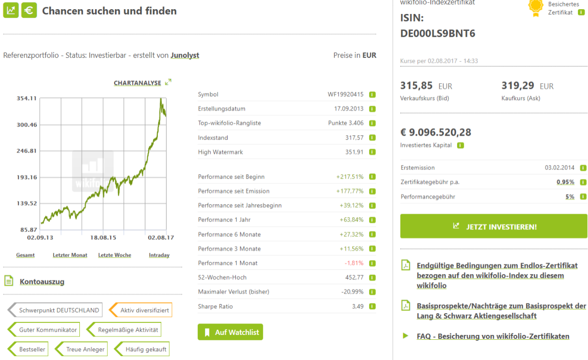Image resolution: width=588 pixels, height=360 pixels.
Task: Click the info icon beside Sharpe Ratio
Action: pyautogui.click(x=372, y=307)
